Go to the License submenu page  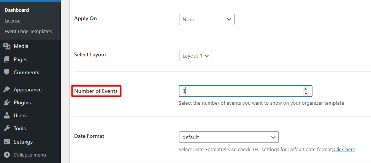click(13, 21)
